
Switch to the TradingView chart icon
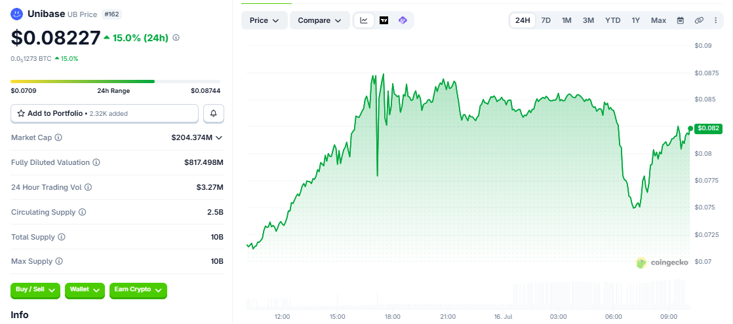tap(384, 20)
